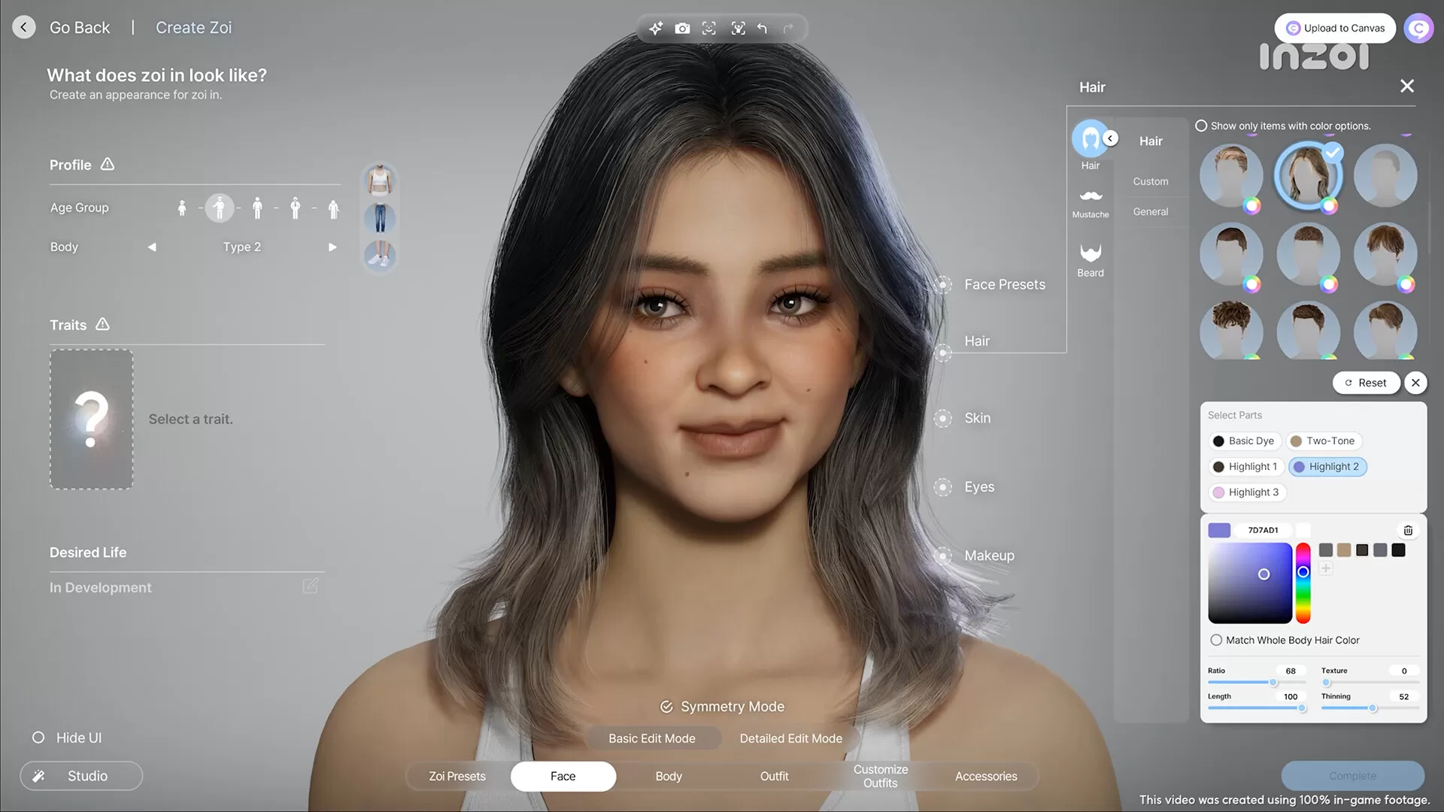Open the Mustache category in the Hair panel

(x=1090, y=199)
